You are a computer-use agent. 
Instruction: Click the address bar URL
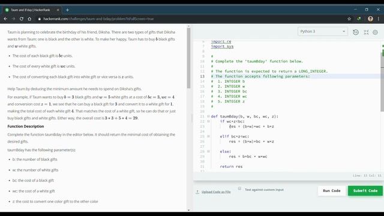click(x=98, y=19)
